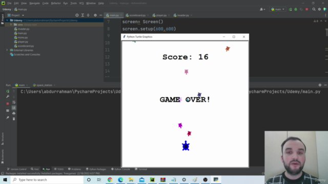The height and width of the screenshot is (184, 328).
Task: Open the main run configuration dropdown
Action: (x=278, y=9)
